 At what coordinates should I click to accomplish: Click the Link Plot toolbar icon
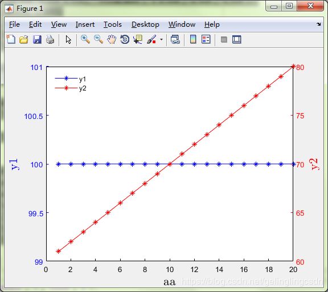tap(175, 39)
